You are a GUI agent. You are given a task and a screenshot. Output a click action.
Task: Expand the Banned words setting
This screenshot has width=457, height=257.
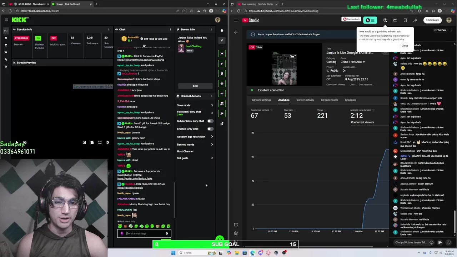pyautogui.click(x=195, y=145)
